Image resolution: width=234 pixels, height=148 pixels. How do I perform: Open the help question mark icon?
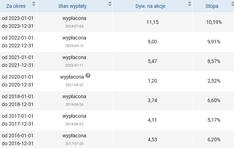[88, 75]
